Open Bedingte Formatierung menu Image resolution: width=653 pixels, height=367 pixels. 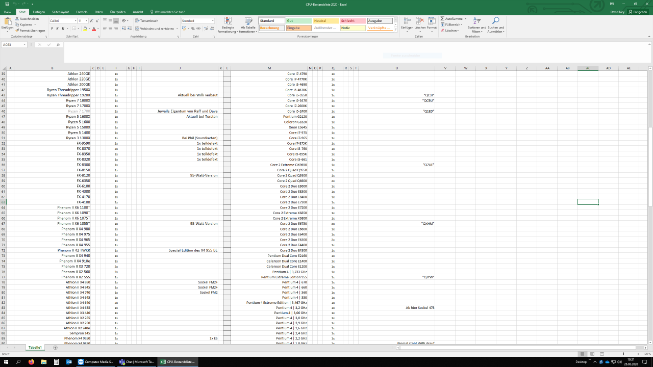228,25
